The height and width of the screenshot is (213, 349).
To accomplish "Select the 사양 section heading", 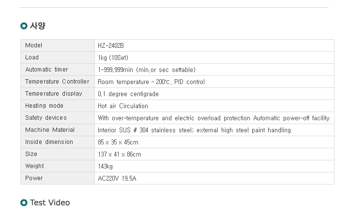I will [x=38, y=26].
